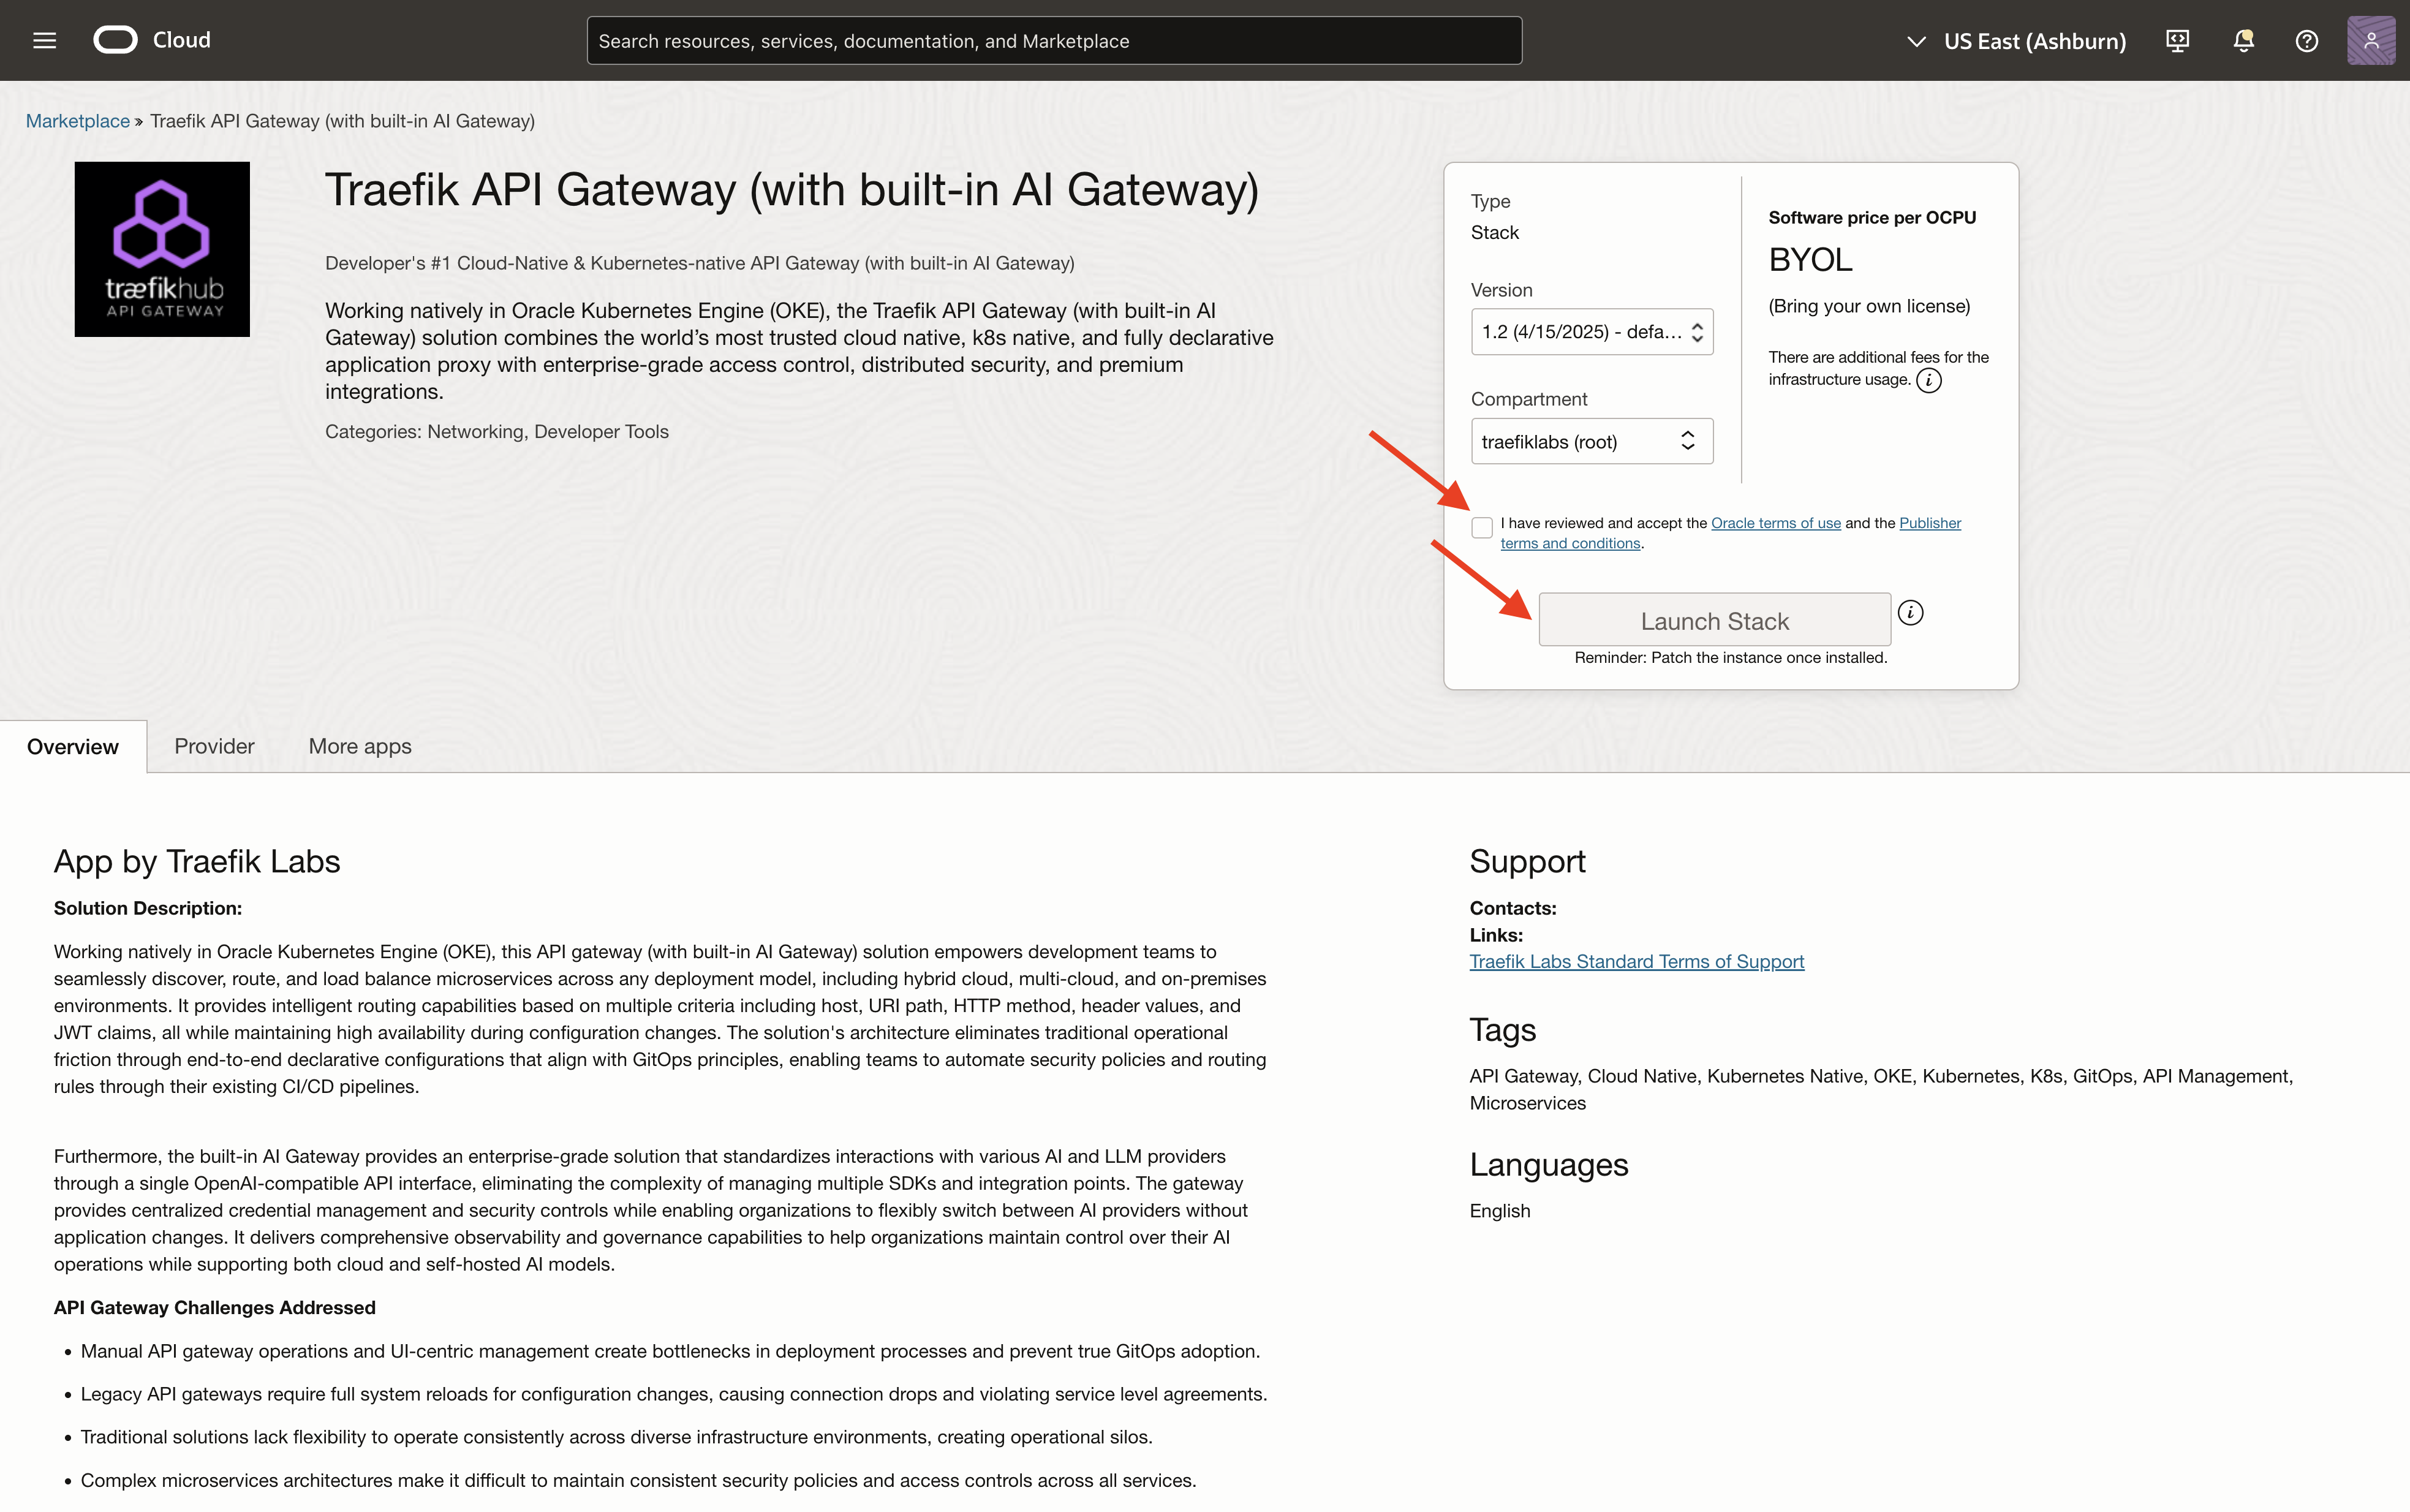Click the Oracle Cloud logo
The width and height of the screenshot is (2410, 1512).
[x=116, y=40]
